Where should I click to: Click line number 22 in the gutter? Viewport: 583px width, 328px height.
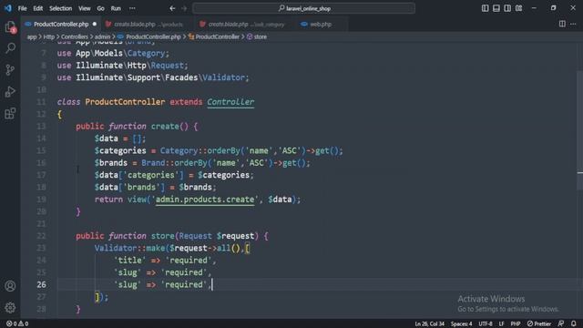click(x=41, y=236)
